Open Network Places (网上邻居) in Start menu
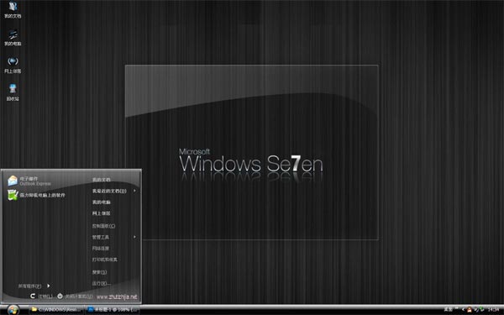The width and height of the screenshot is (504, 315). click(102, 213)
